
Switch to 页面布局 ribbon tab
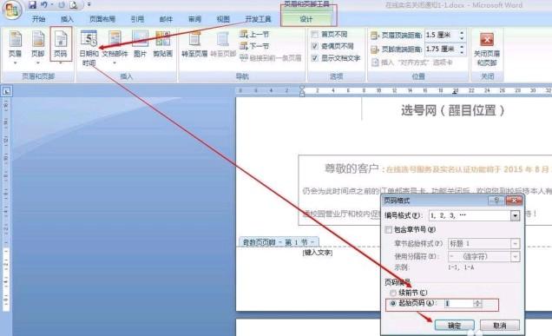(x=102, y=19)
